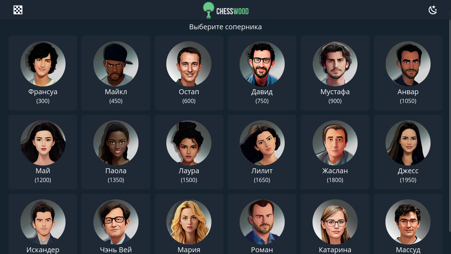Open the ChessWood logo home link

225,10
